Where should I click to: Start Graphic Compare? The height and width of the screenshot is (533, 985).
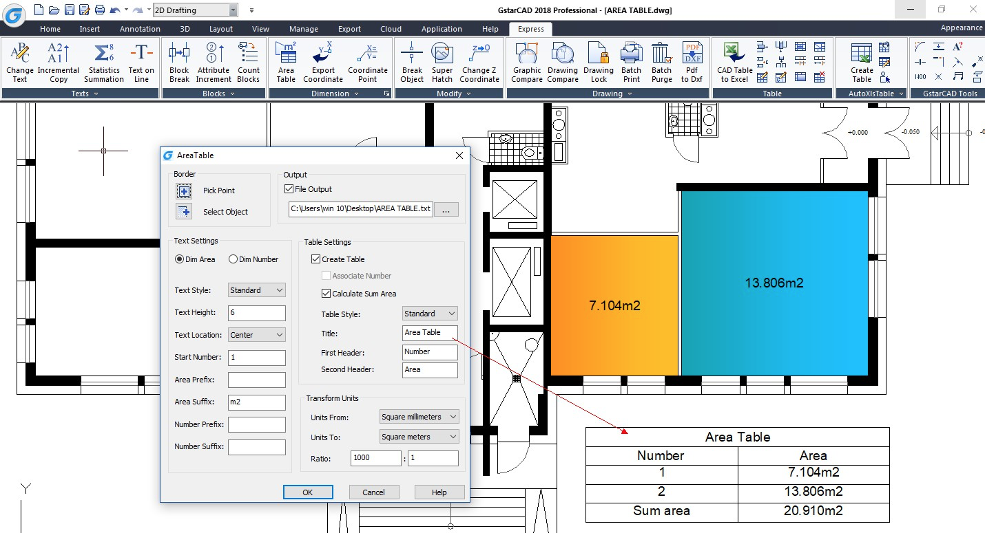(527, 63)
